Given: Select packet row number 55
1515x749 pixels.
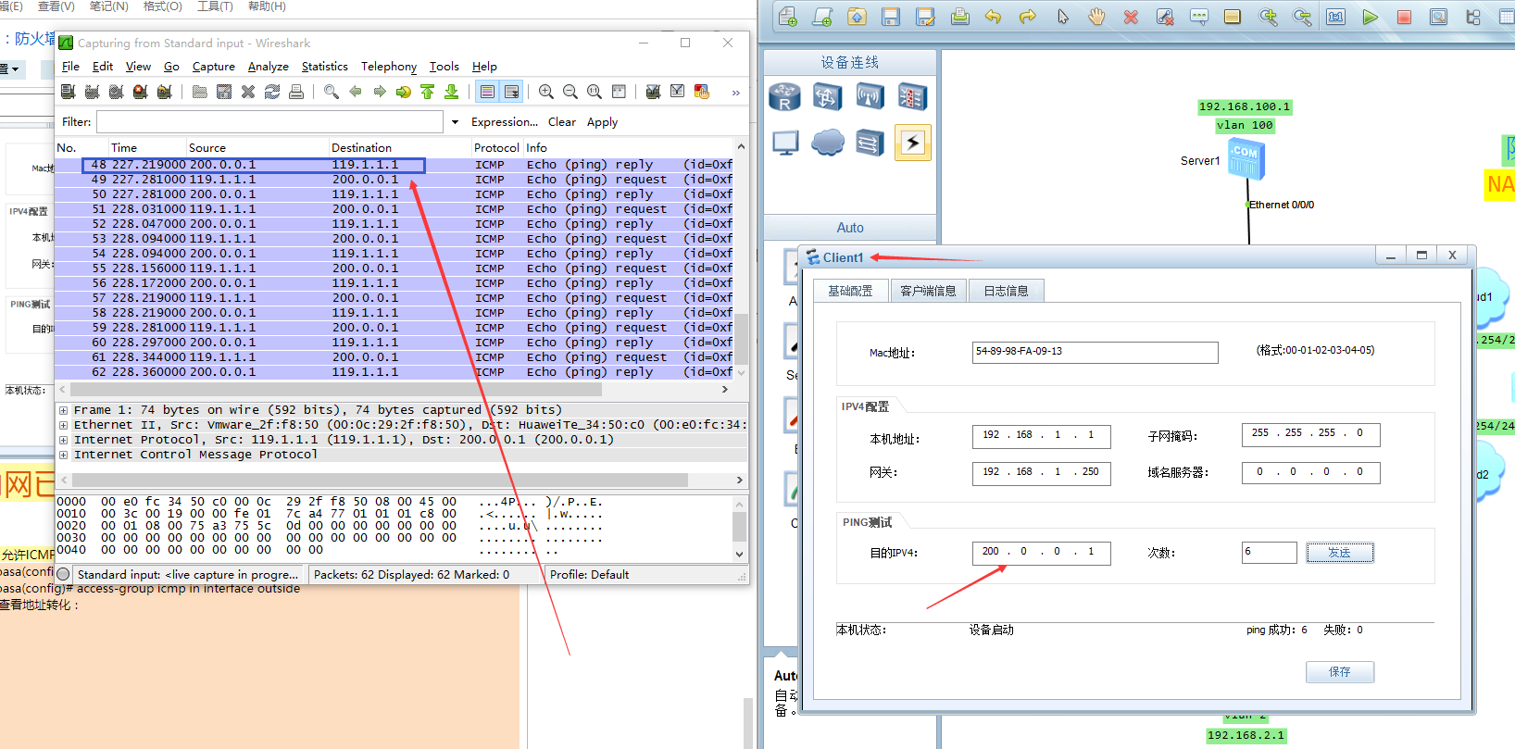Looking at the screenshot, I should click(394, 268).
